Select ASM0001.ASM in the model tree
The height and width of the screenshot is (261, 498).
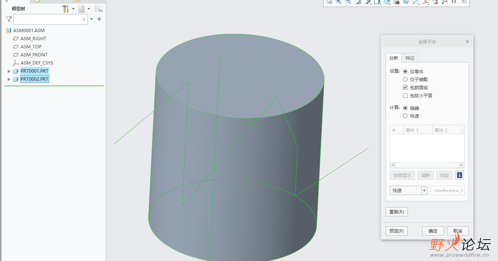click(x=29, y=31)
